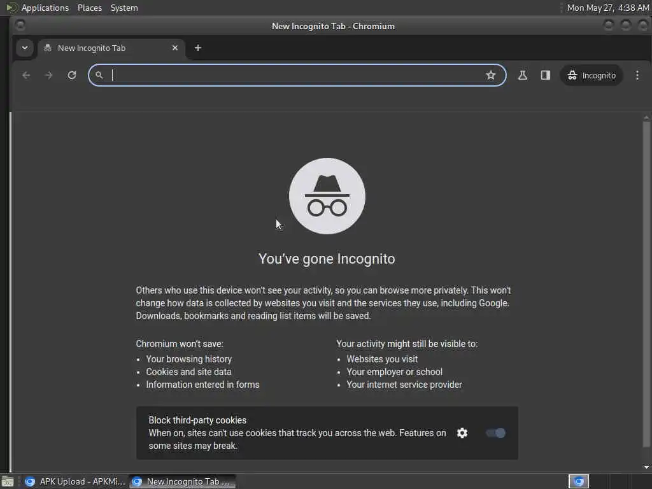652x489 pixels.
Task: Open the Places menu
Action: [89, 8]
